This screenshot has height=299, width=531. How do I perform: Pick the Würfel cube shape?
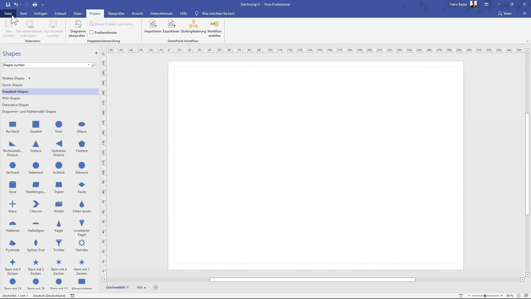[59, 207]
